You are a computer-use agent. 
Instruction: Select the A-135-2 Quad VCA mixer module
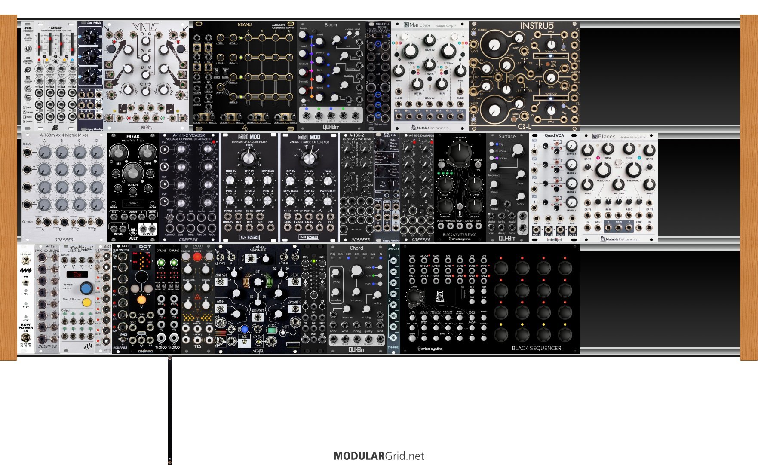357,187
